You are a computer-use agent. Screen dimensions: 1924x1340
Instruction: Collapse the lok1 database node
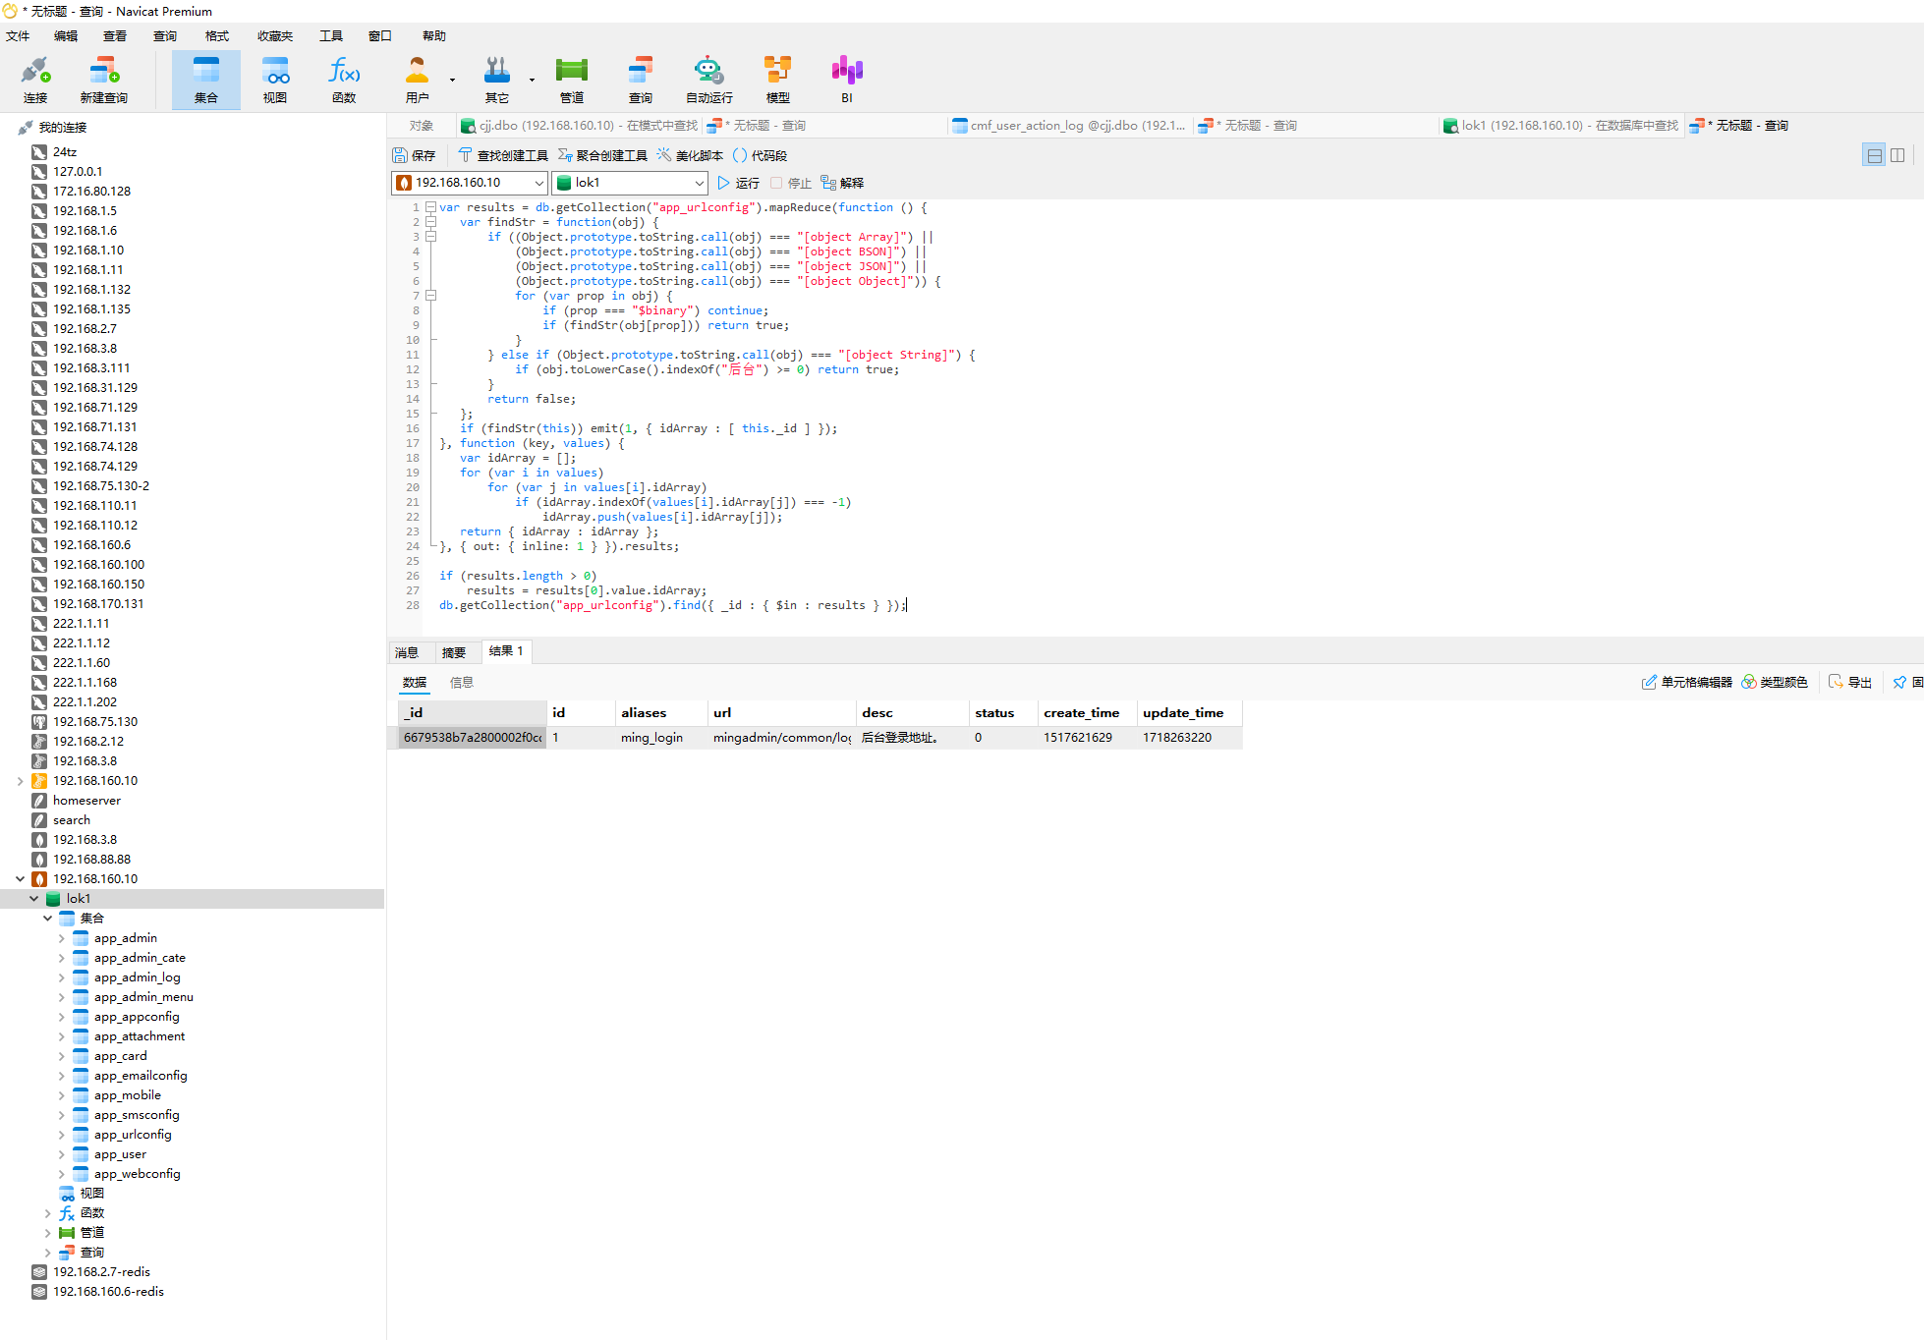tap(33, 898)
